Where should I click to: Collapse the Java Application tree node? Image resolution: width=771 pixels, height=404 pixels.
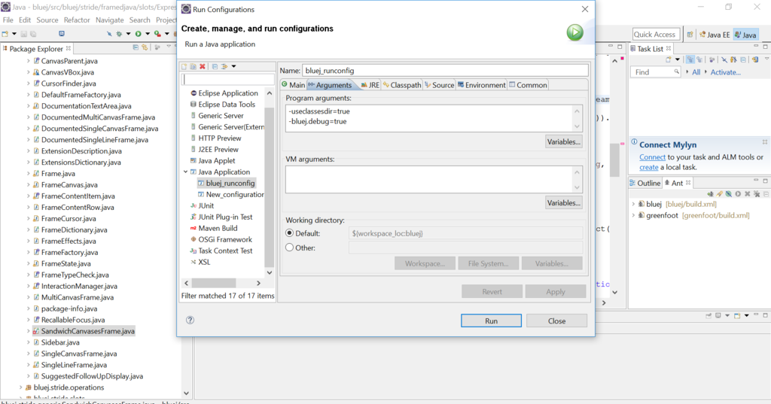[185, 172]
